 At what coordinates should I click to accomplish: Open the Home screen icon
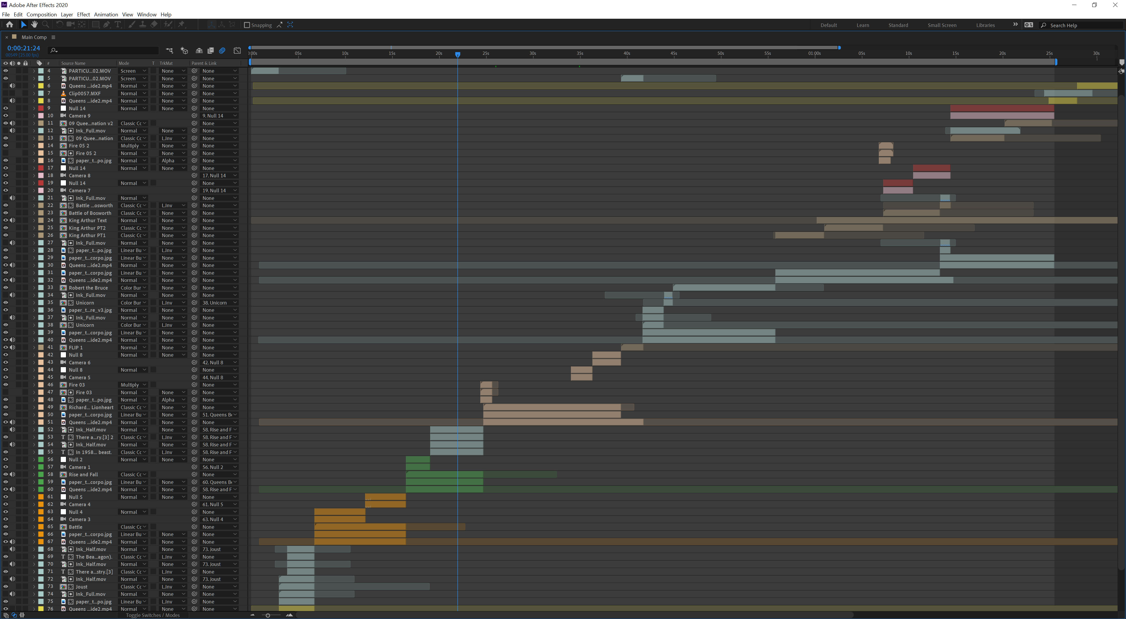pos(9,25)
